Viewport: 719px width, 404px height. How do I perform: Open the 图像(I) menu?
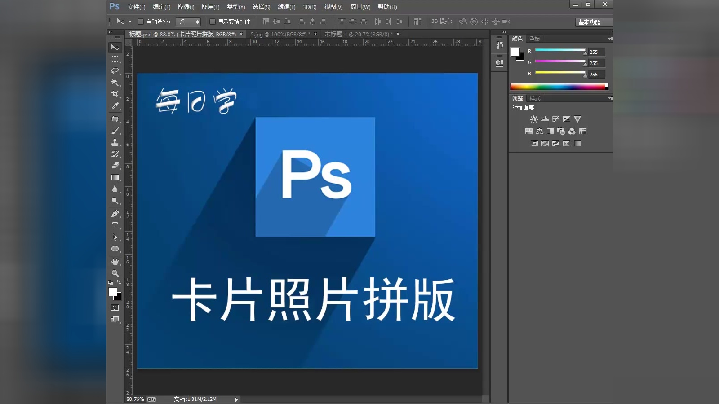(186, 7)
